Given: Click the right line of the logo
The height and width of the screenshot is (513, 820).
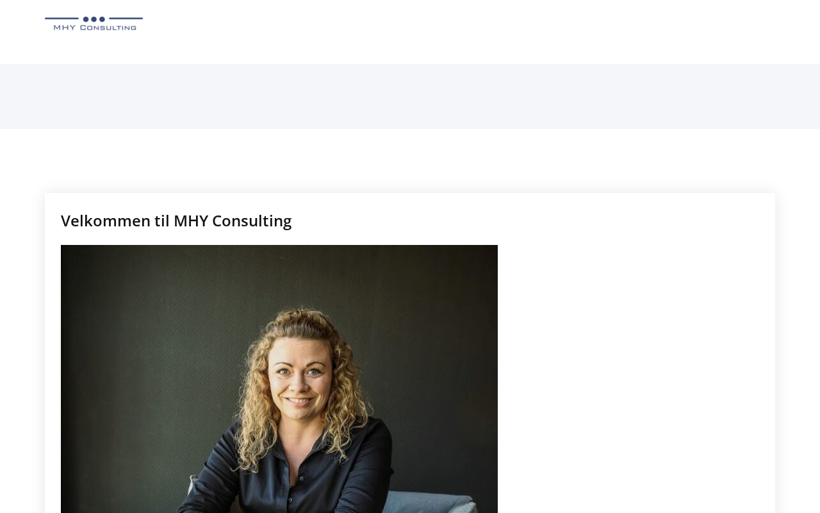Looking at the screenshot, I should coord(126,19).
